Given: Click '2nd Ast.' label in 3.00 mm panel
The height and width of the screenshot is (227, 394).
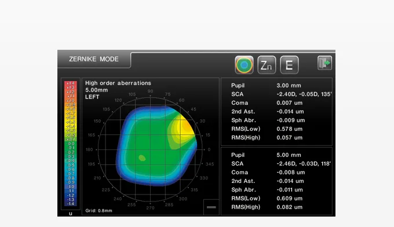Looking at the screenshot, I should 243,112.
